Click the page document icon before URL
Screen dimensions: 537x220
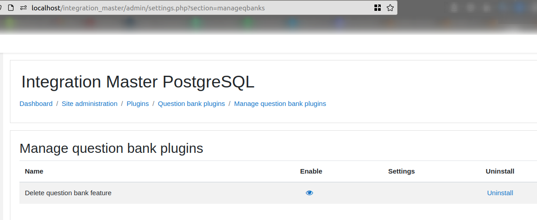coord(11,8)
